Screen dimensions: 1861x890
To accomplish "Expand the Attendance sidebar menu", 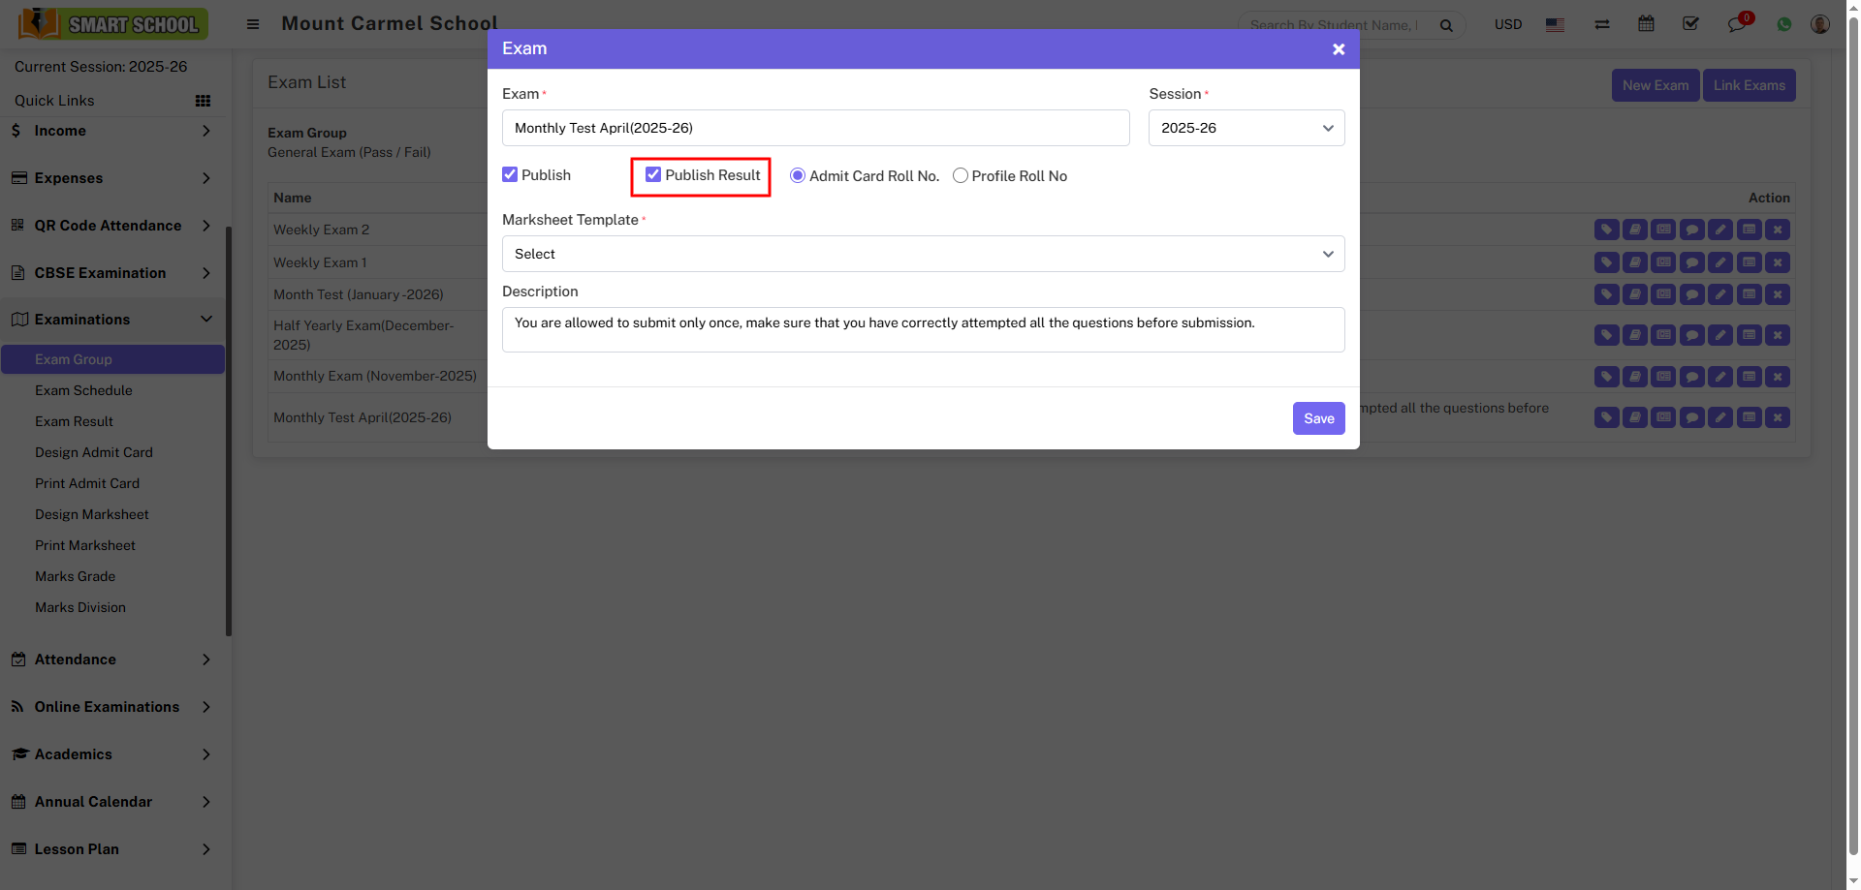I will pos(111,660).
